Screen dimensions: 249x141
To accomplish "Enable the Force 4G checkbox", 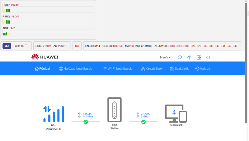I will [x=26, y=46].
